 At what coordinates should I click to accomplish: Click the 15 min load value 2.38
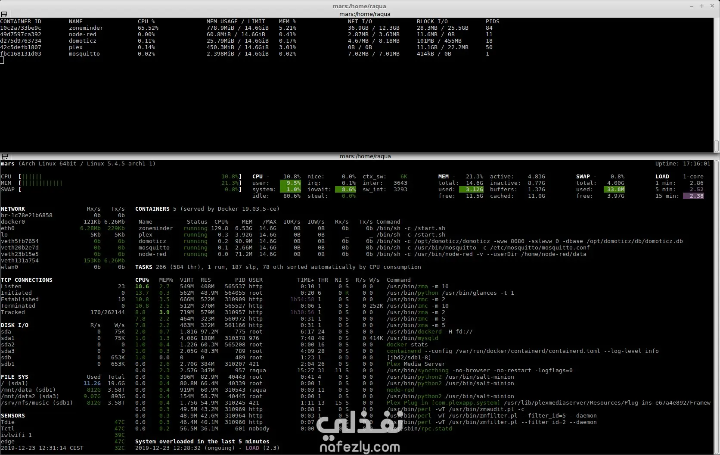tap(693, 196)
